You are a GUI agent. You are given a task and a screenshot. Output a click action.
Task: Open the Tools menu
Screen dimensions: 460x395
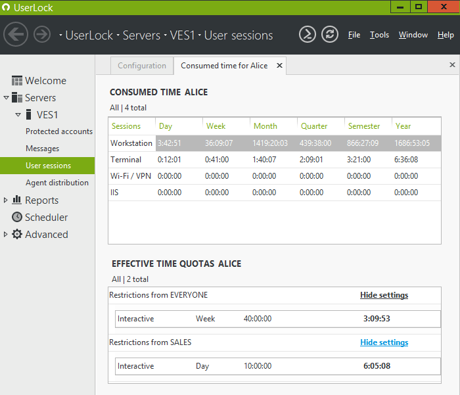(379, 35)
